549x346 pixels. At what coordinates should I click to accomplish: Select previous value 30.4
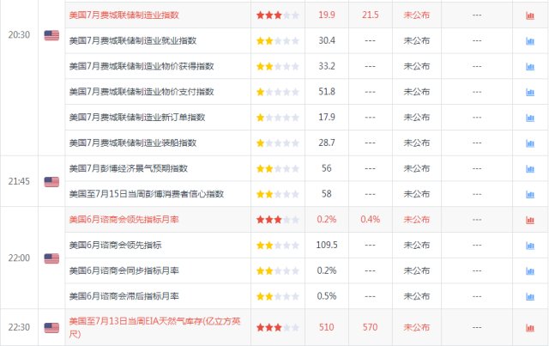pos(327,40)
